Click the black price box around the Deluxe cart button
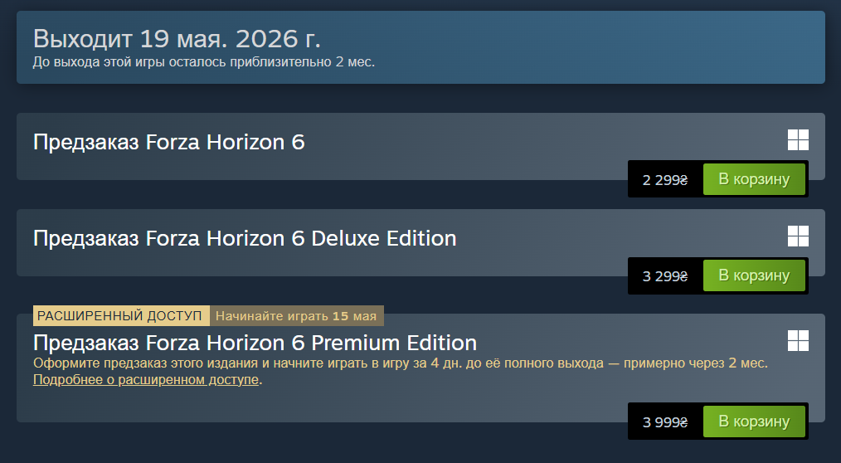The width and height of the screenshot is (841, 463). coord(634,288)
